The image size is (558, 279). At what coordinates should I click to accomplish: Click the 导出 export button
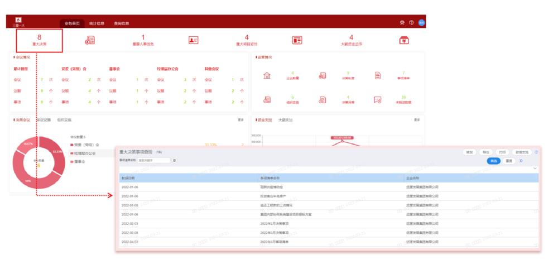(485, 152)
